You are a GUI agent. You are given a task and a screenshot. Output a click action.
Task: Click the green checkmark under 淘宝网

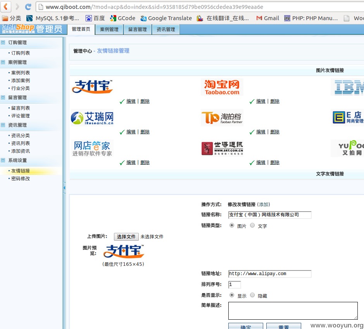[x=252, y=102]
